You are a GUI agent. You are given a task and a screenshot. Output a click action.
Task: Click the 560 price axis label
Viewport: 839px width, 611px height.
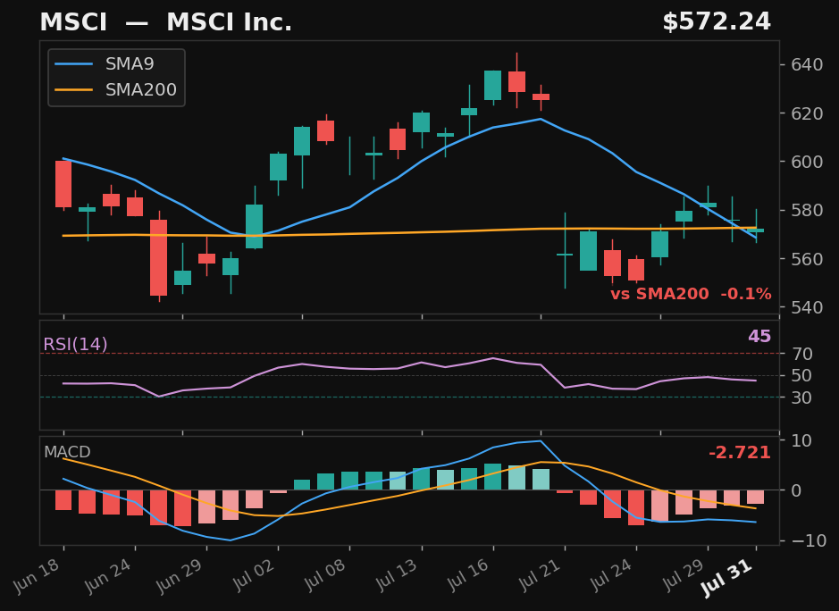[808, 259]
